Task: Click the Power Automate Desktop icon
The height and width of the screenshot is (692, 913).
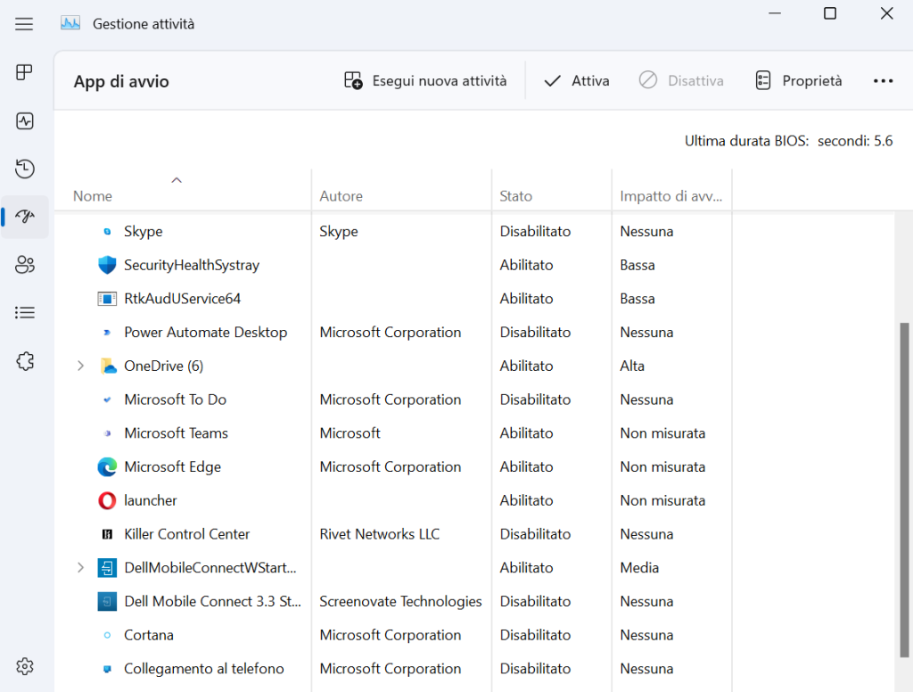Action: coord(107,333)
